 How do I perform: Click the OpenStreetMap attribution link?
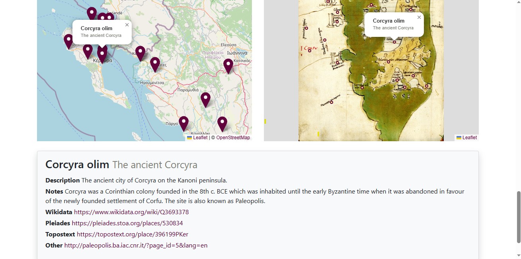[233, 138]
